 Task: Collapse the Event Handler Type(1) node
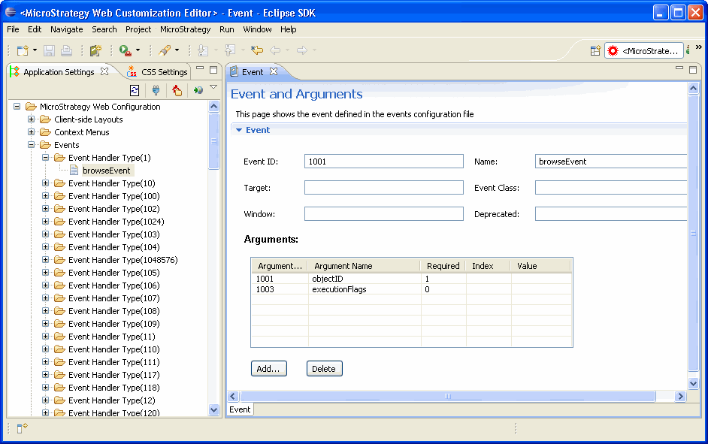pyautogui.click(x=46, y=158)
